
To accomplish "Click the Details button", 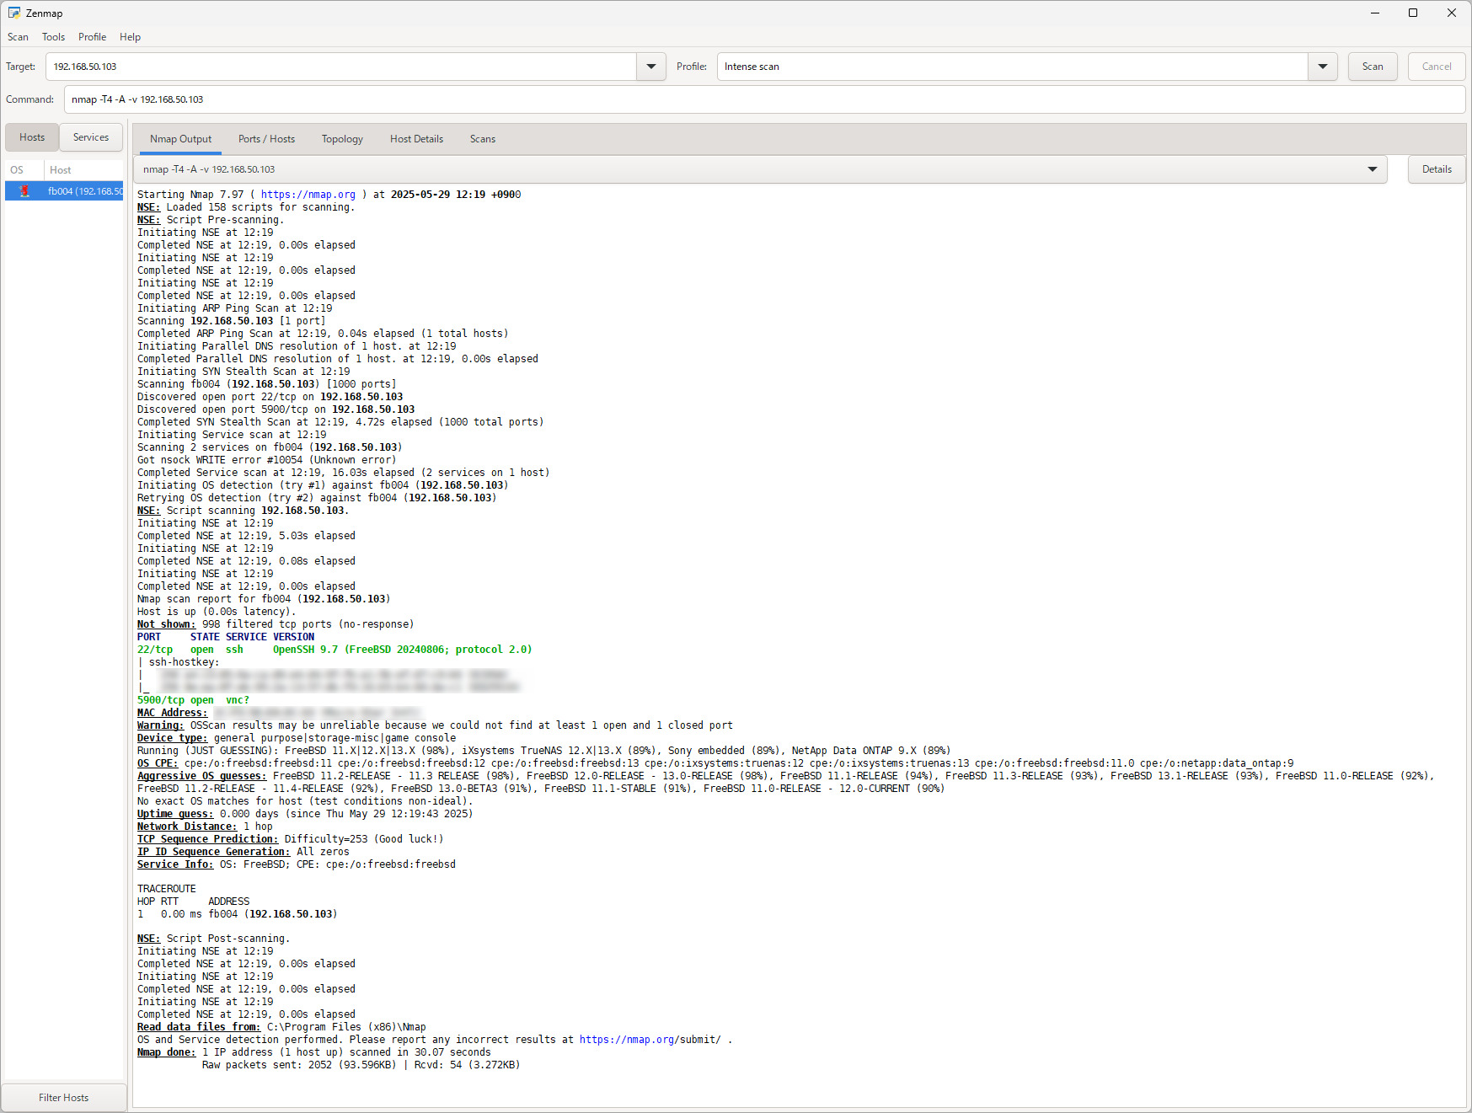I will (1436, 169).
